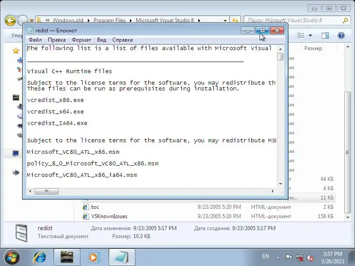Screen dimensions: 355x266
Task: Select the toc HTML document row
Action: click(208, 207)
